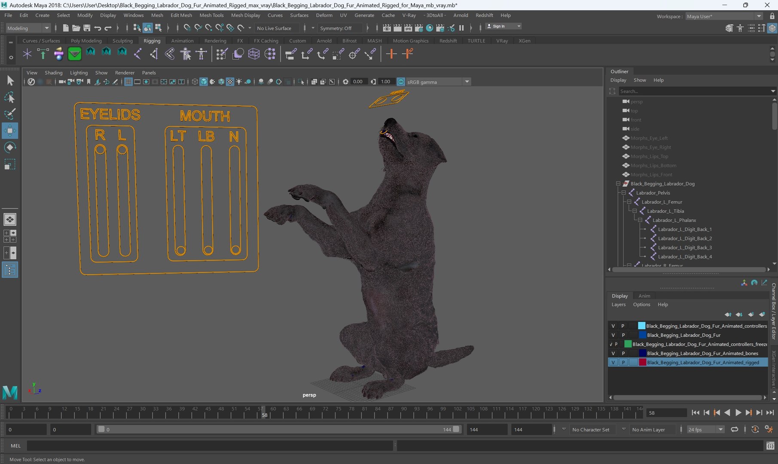
Task: Toggle the loop playback button
Action: coord(735,429)
